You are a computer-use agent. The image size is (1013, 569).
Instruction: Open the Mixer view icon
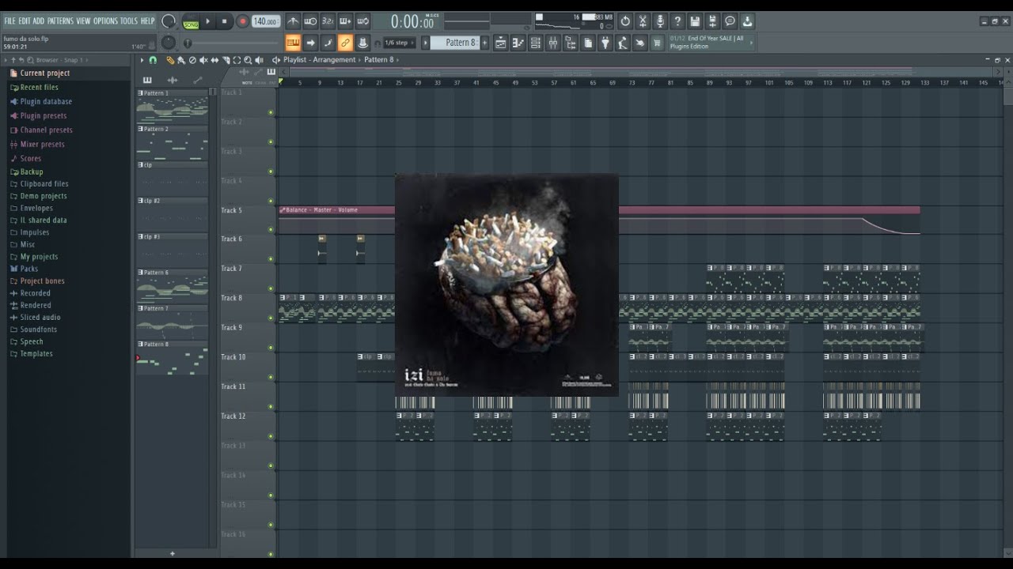pyautogui.click(x=552, y=43)
